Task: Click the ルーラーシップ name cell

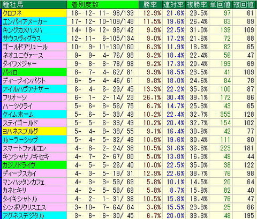Action: coord(34,140)
